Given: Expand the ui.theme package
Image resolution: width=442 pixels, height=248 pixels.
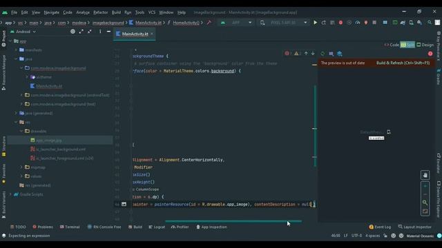Looking at the screenshot, I should (27, 76).
